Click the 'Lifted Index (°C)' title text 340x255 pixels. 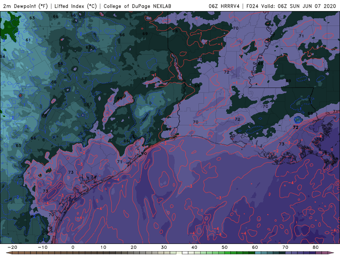[x=76, y=6]
